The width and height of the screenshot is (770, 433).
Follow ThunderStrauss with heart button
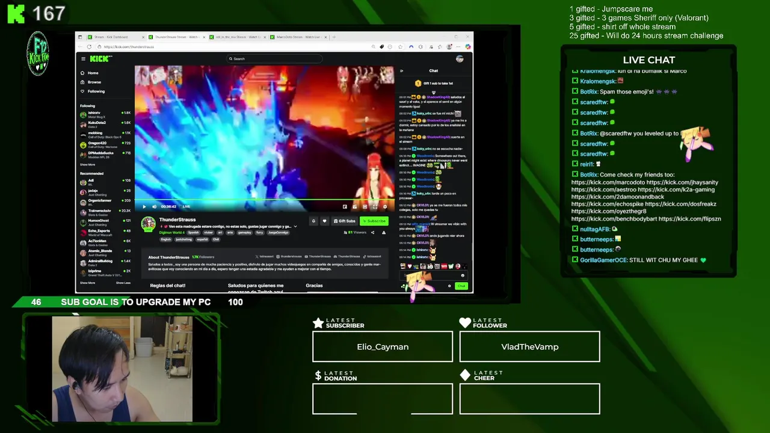pos(324,221)
